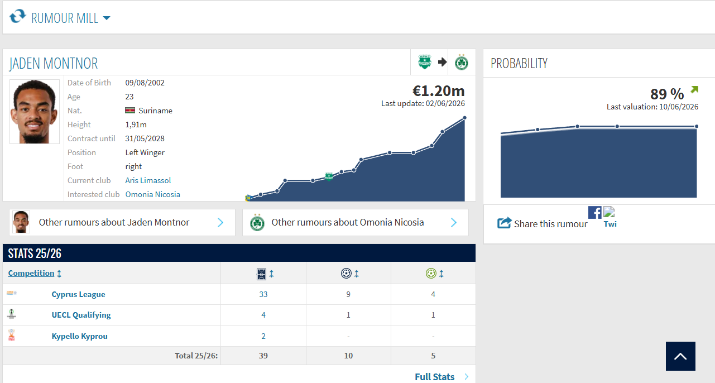The width and height of the screenshot is (715, 383).
Task: Open the Full Stats link
Action: (435, 377)
